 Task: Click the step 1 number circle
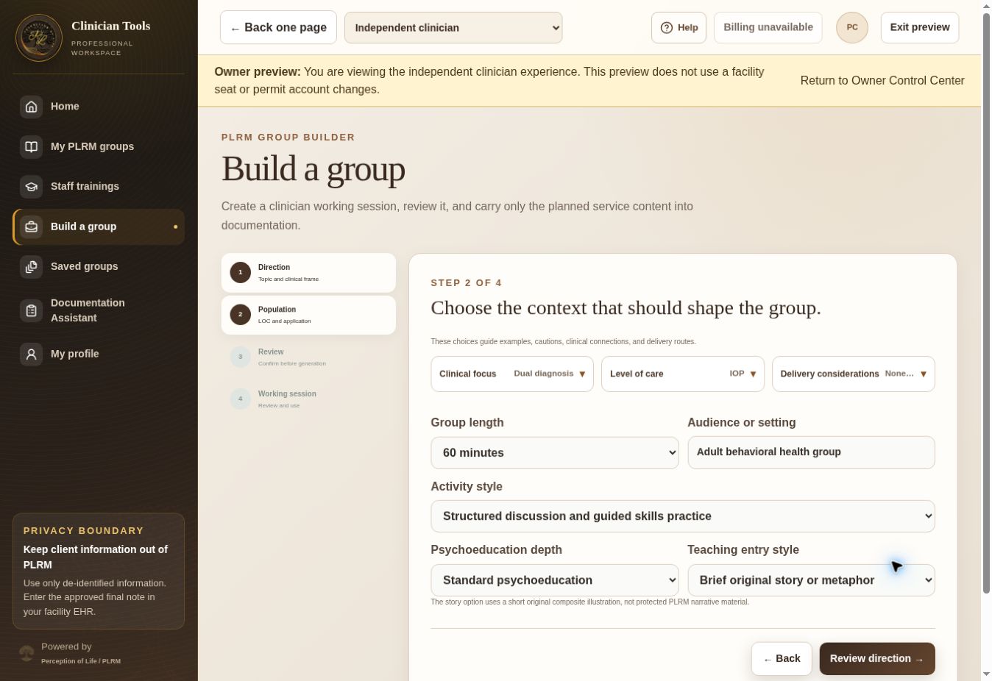tap(240, 273)
